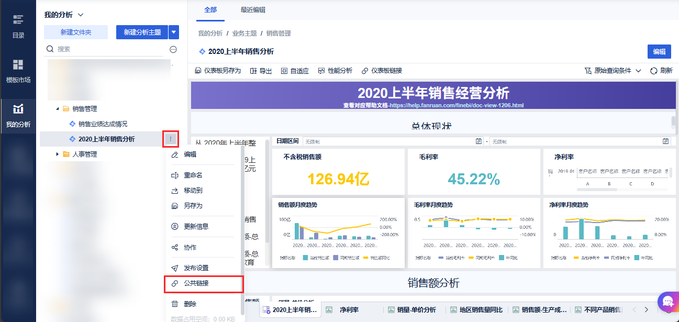Open dropdown arrow beside 新建分析主题
Image resolution: width=679 pixels, height=322 pixels.
pyautogui.click(x=174, y=32)
